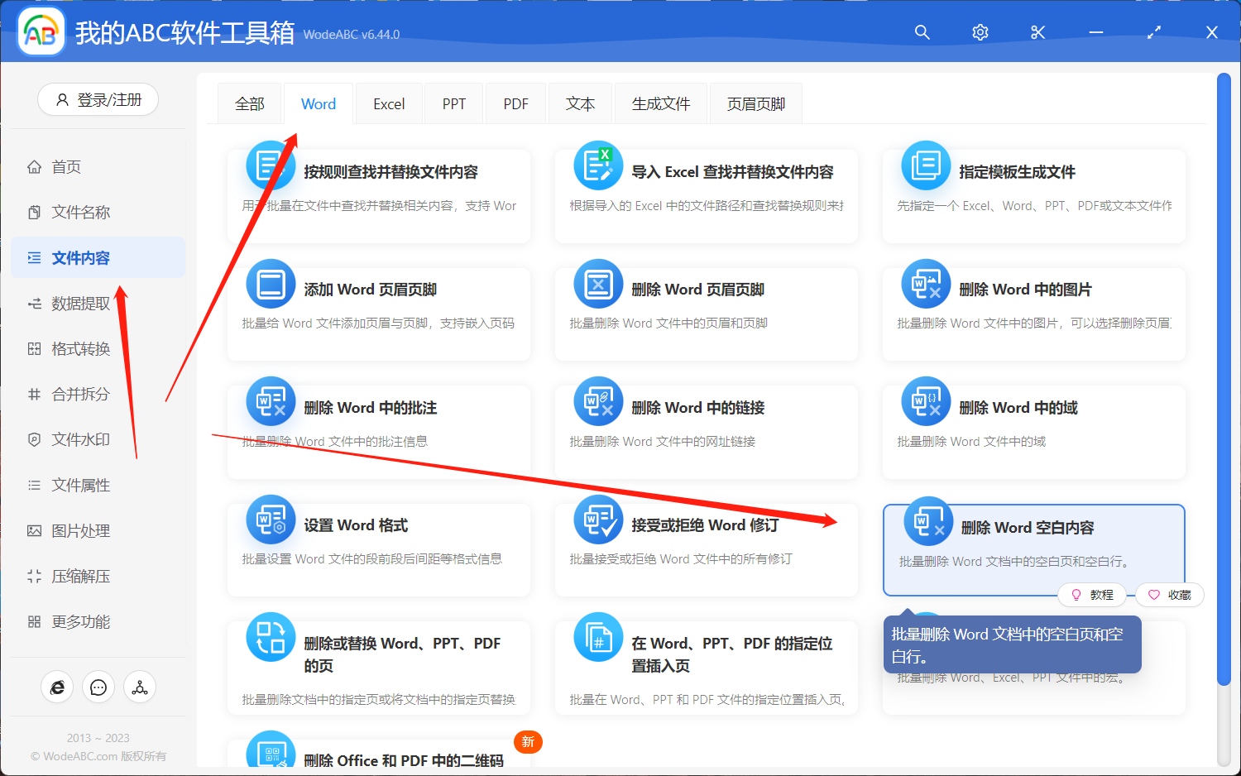The width and height of the screenshot is (1241, 776).
Task: Click the share network icon at sidebar bottom
Action: [140, 687]
